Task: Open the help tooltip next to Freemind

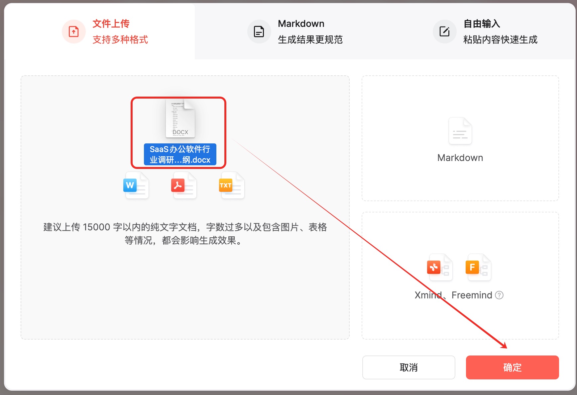Action: (499, 295)
